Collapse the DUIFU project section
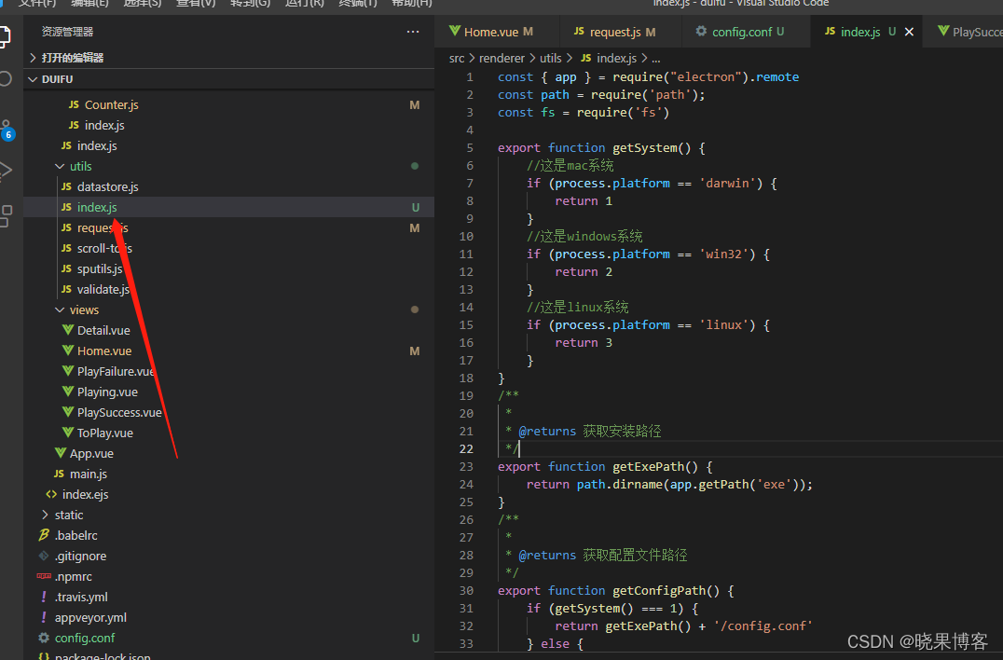This screenshot has height=660, width=1003. [x=229, y=79]
